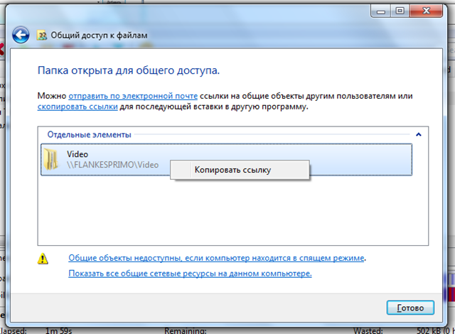
Task: Select the Video item name text
Action: (77, 154)
